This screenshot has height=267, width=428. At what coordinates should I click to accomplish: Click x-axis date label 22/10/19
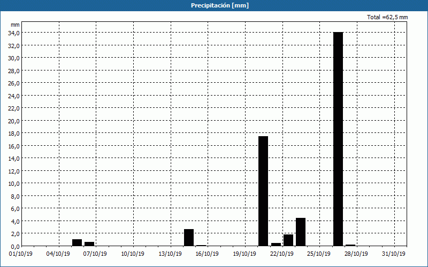[x=282, y=254]
